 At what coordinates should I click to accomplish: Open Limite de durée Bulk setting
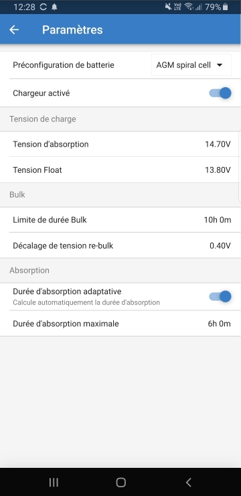tap(120, 220)
